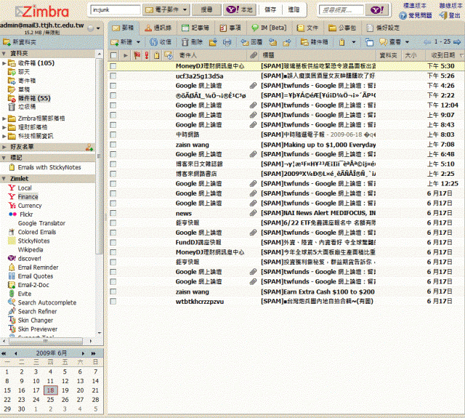The height and width of the screenshot is (418, 465).
Task: Open the Search Refiner zimlet
Action: pos(32,311)
